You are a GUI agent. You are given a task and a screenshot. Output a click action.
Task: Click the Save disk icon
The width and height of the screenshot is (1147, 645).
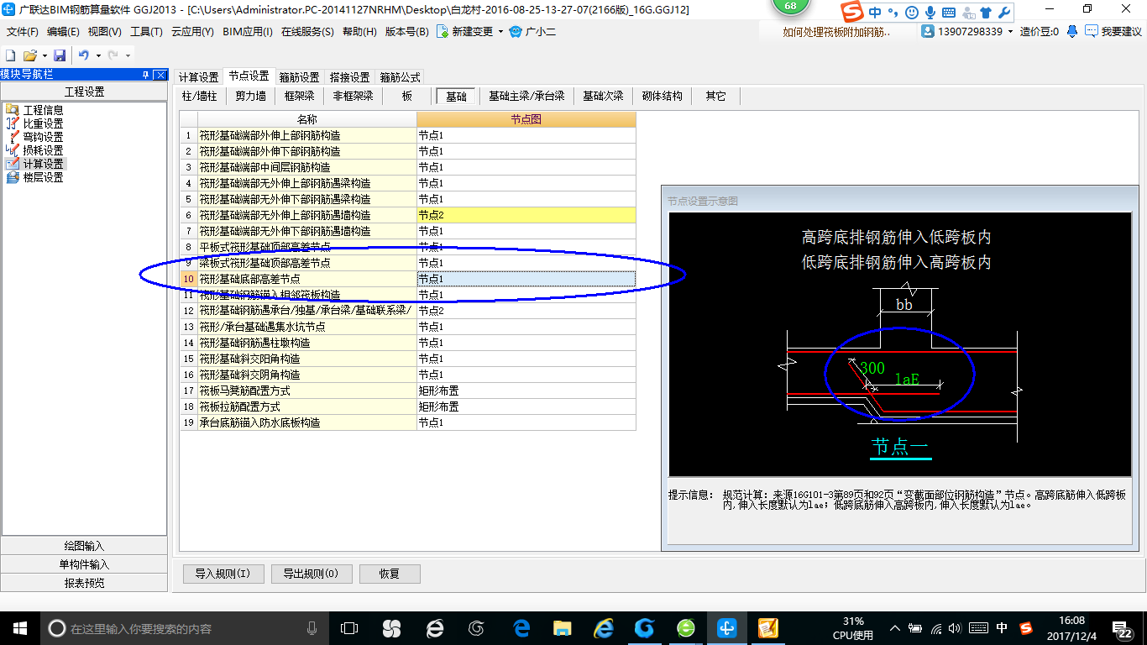click(60, 55)
